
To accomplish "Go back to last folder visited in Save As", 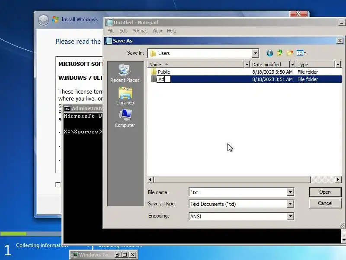I will (269, 53).
